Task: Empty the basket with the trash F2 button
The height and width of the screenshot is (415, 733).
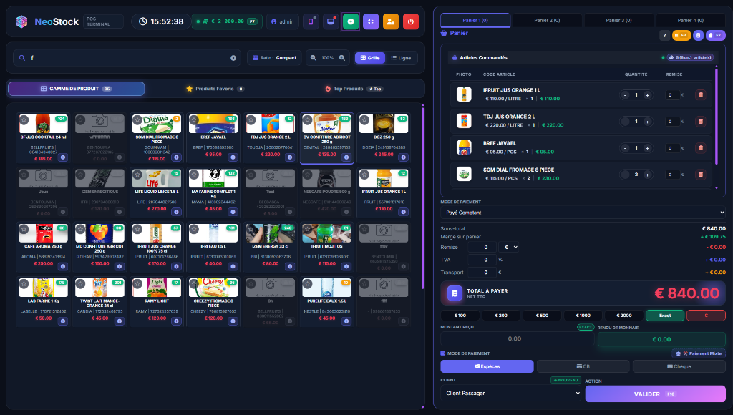Action: [x=715, y=35]
